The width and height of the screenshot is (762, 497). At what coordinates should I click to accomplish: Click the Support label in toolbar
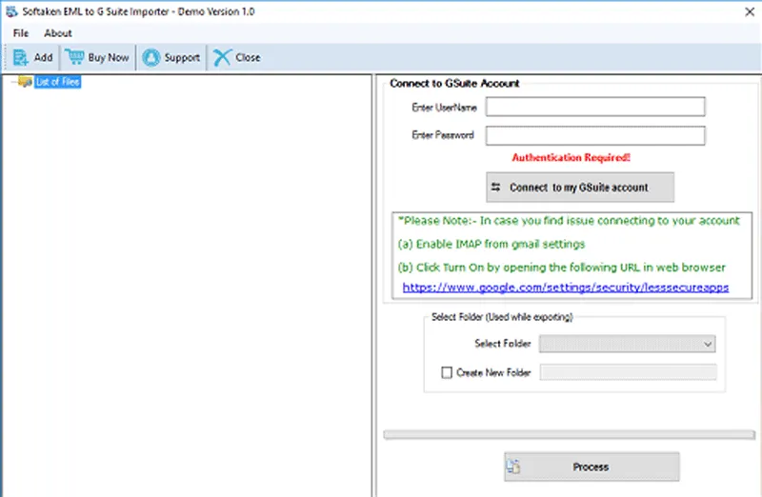point(182,57)
